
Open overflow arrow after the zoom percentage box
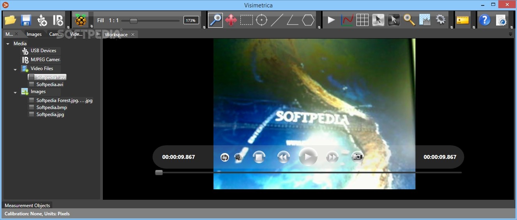coord(204,27)
